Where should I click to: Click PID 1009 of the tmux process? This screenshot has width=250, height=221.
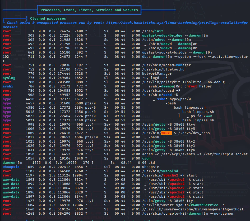coord(30,133)
